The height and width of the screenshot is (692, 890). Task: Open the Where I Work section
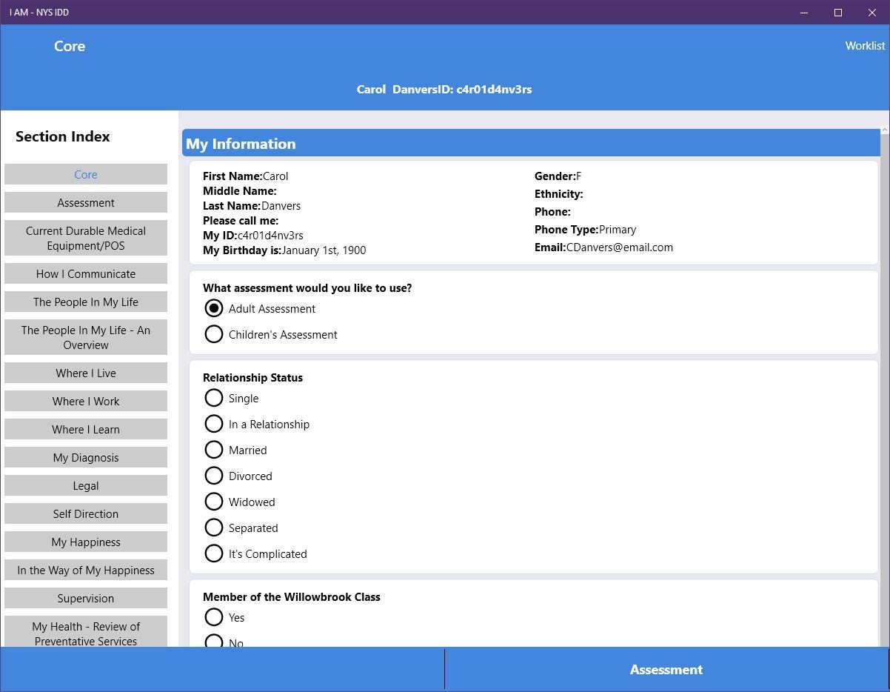86,401
